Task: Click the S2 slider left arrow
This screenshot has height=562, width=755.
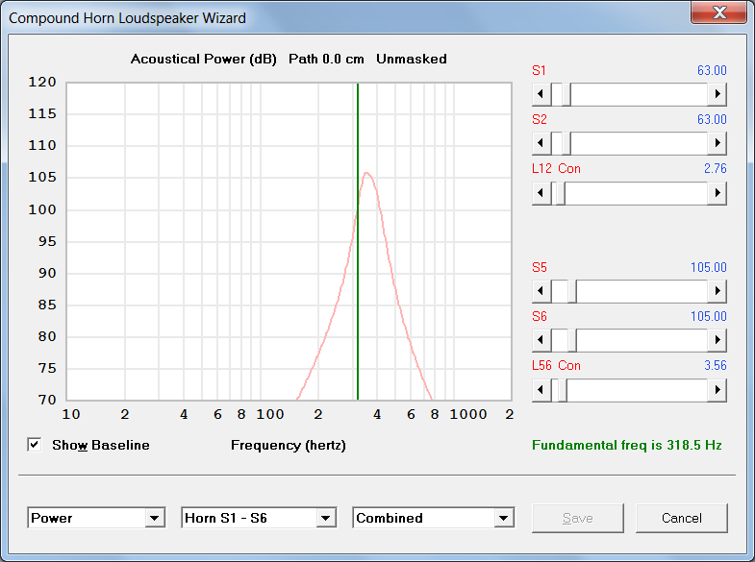Action: click(541, 143)
